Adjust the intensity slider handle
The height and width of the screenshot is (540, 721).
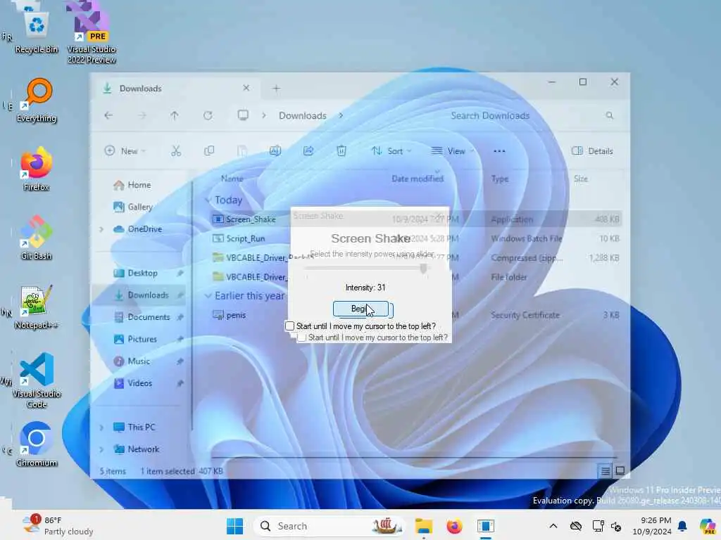(x=423, y=268)
